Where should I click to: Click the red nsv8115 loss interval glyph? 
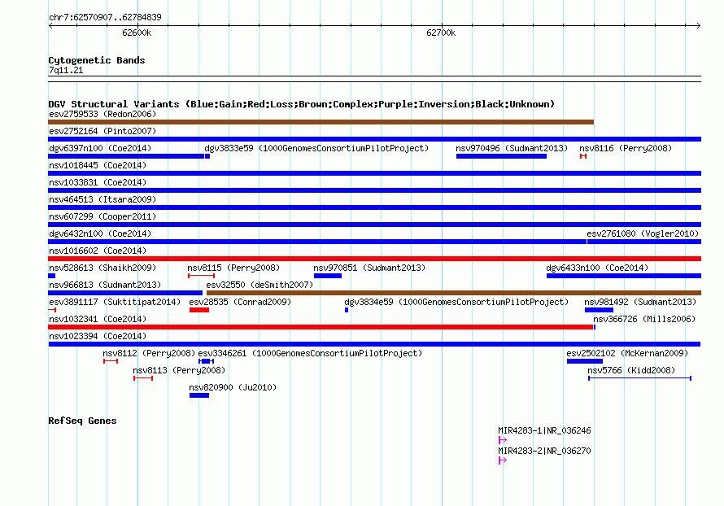tap(201, 276)
